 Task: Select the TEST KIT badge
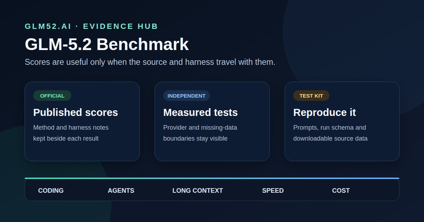click(x=311, y=95)
